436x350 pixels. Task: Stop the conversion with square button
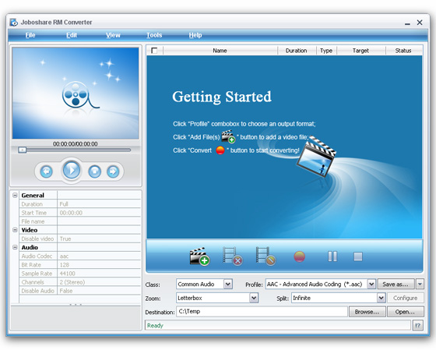(x=358, y=256)
